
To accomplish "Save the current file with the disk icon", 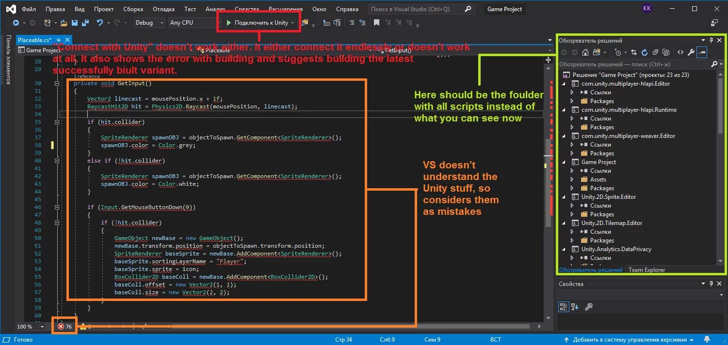I will pos(75,23).
